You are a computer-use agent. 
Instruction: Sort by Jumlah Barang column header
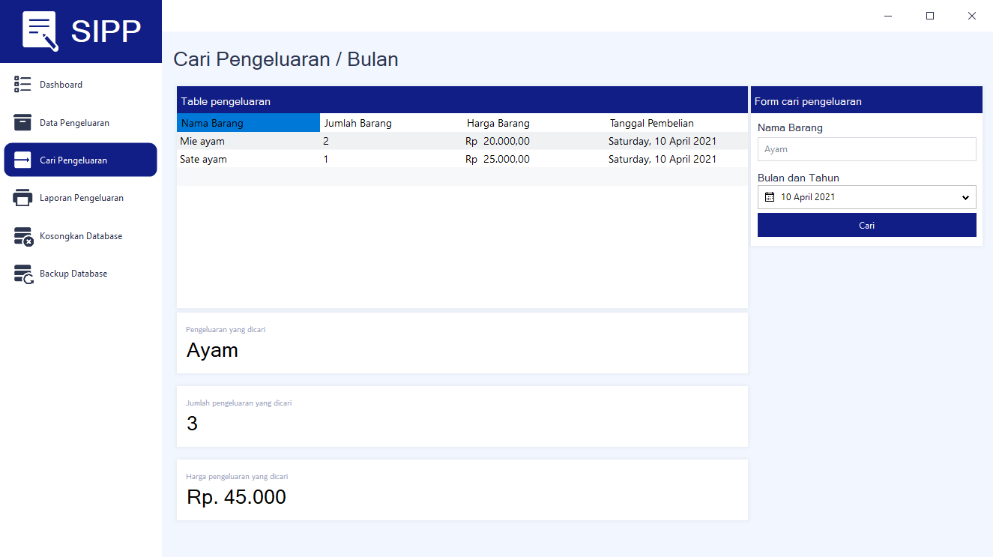point(391,123)
